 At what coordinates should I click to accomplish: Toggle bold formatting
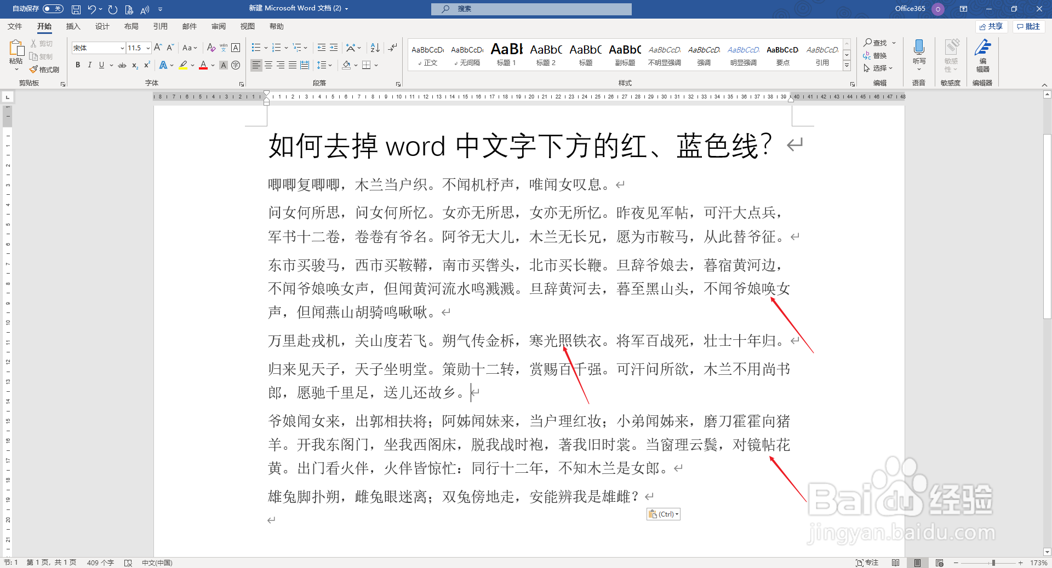tap(77, 65)
